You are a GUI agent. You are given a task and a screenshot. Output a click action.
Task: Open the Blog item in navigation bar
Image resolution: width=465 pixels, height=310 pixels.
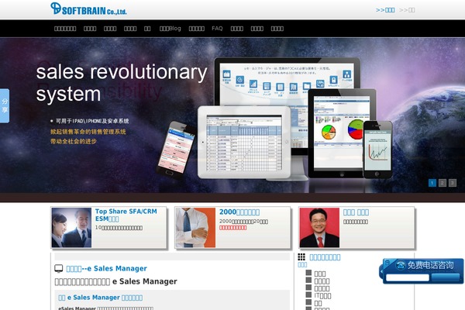pyautogui.click(x=170, y=29)
